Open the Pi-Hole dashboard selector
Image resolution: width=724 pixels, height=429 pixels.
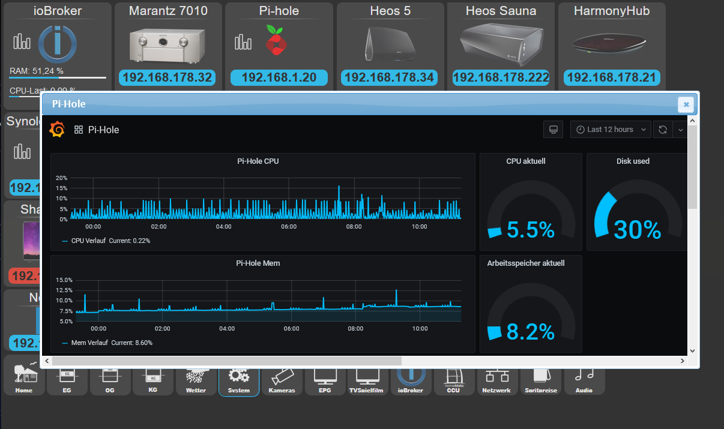point(97,130)
